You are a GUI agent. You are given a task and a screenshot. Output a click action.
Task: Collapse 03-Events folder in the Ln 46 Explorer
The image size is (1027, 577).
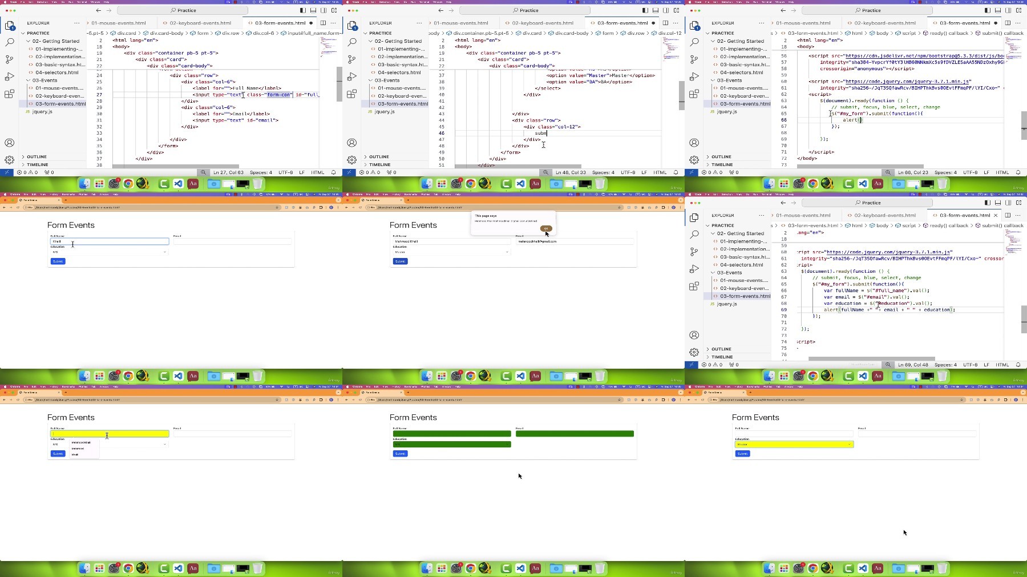(383, 80)
